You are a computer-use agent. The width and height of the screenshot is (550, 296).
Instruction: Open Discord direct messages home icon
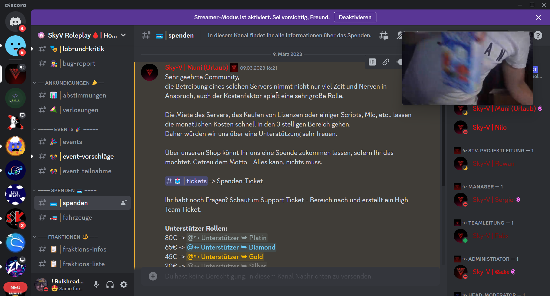pyautogui.click(x=15, y=22)
